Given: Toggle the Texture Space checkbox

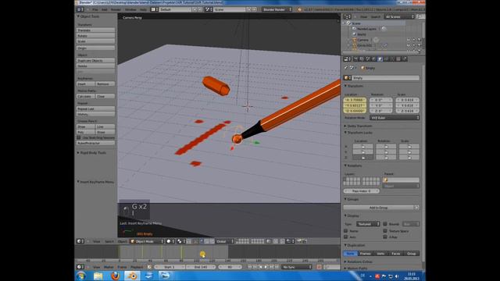Looking at the screenshot, I should [385, 231].
